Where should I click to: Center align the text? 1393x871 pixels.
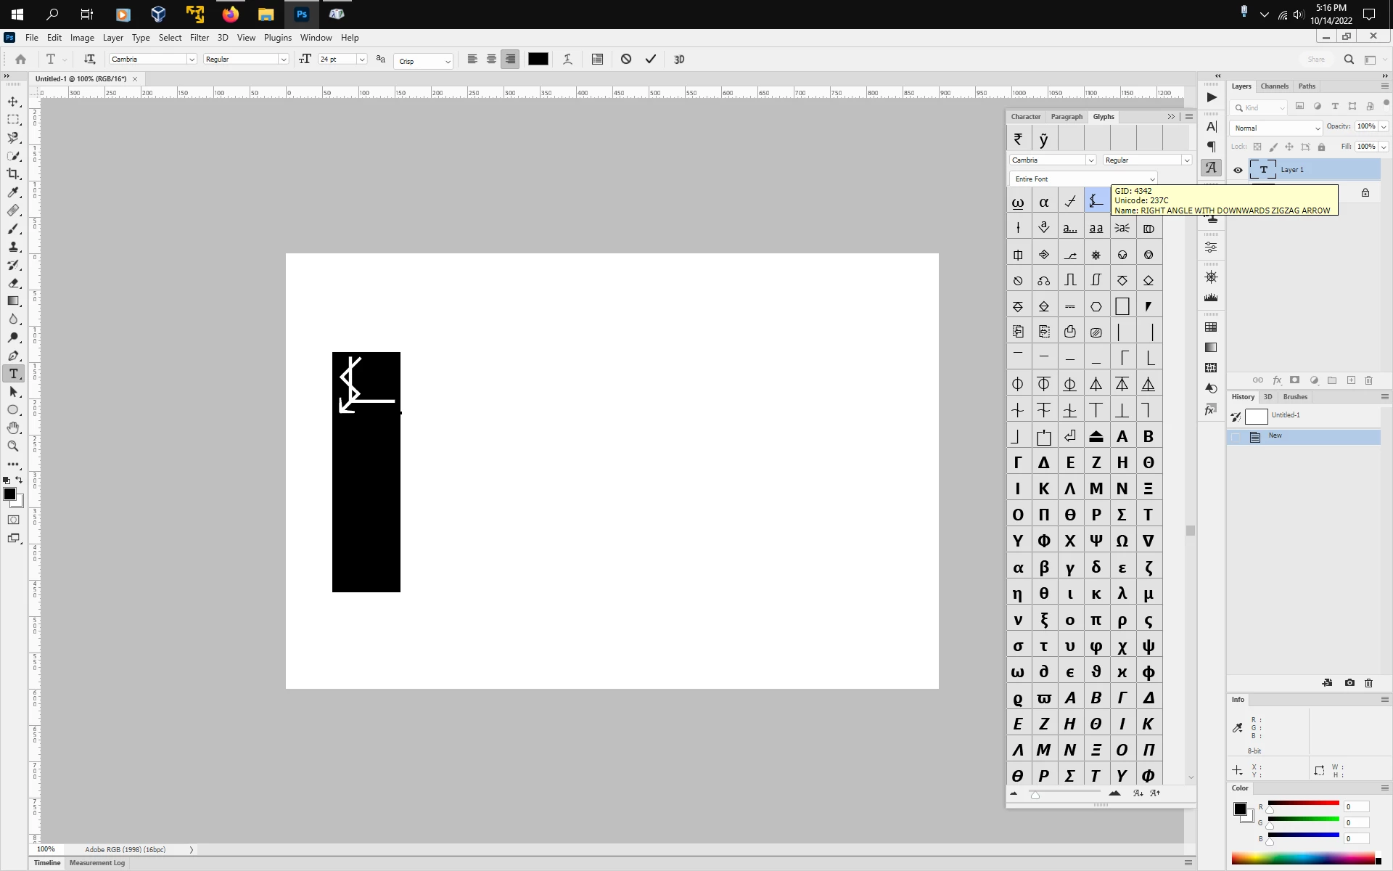[491, 60]
